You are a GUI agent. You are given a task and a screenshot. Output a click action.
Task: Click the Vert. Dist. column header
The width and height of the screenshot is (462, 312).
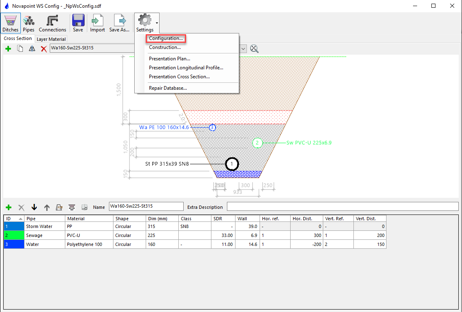pos(370,219)
